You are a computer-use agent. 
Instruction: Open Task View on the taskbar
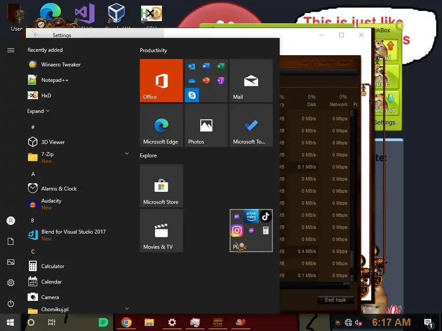(52, 322)
